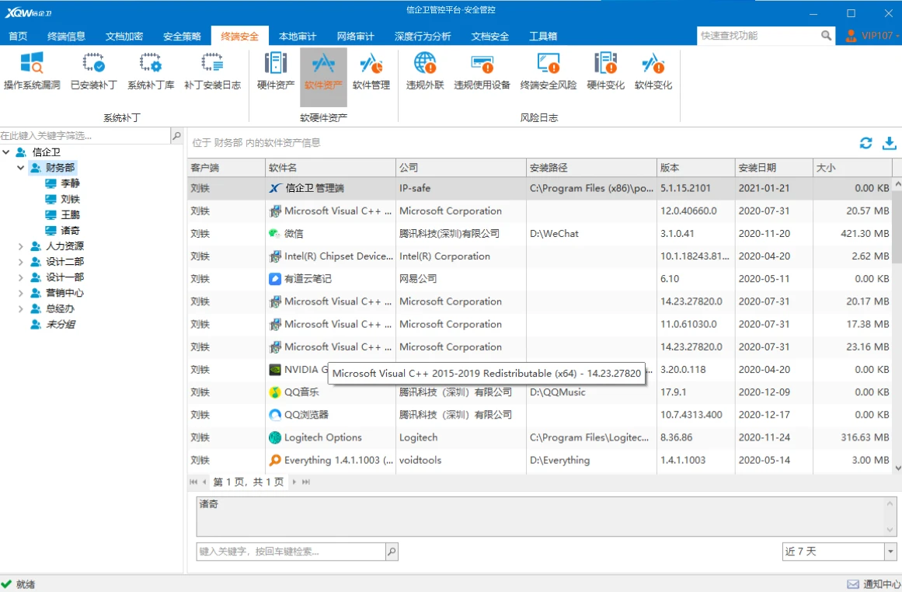Switch to the 网络审计 tab
The width and height of the screenshot is (902, 592).
click(356, 37)
